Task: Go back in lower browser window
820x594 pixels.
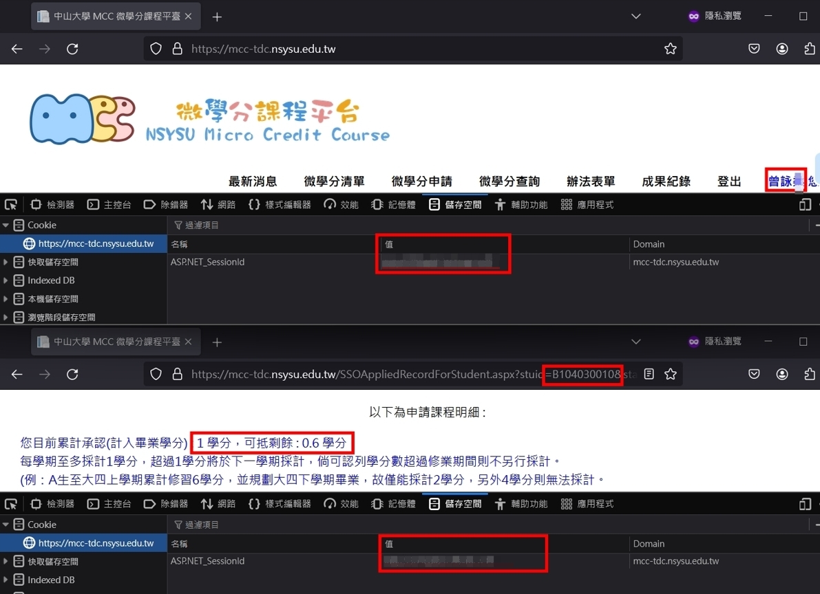Action: pyautogui.click(x=17, y=374)
